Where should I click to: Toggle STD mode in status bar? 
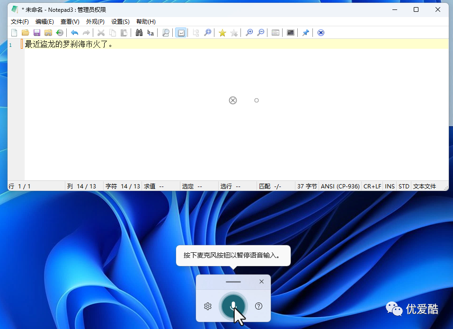tap(404, 187)
